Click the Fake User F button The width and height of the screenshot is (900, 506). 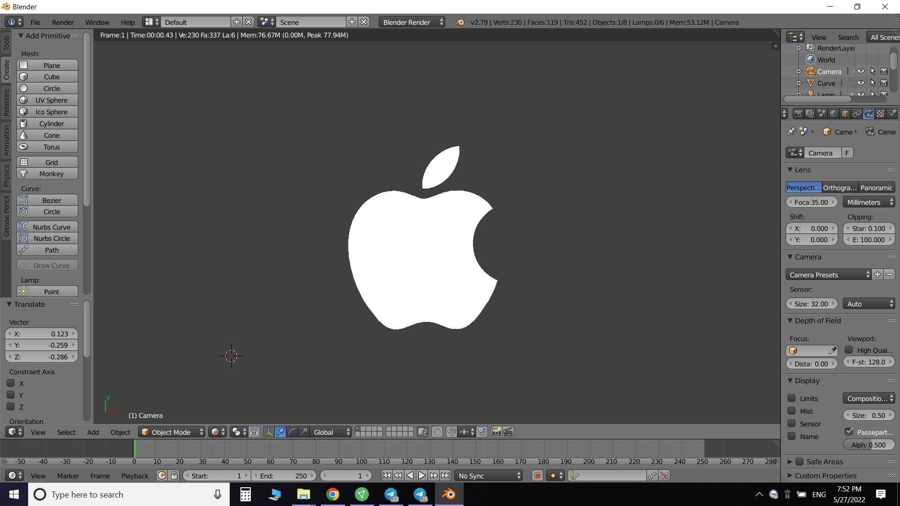(847, 153)
